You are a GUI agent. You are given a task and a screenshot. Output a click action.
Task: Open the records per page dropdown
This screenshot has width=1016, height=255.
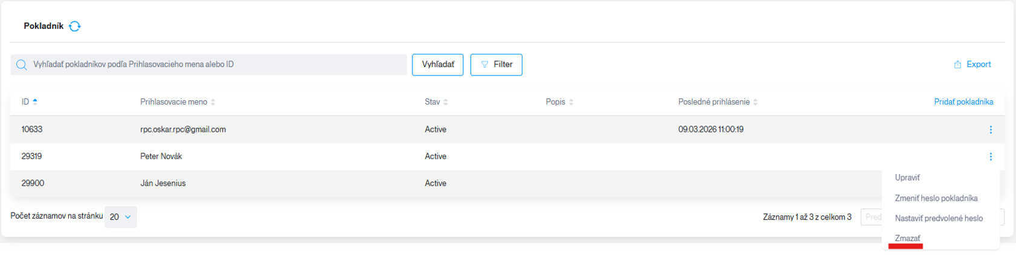coord(121,217)
